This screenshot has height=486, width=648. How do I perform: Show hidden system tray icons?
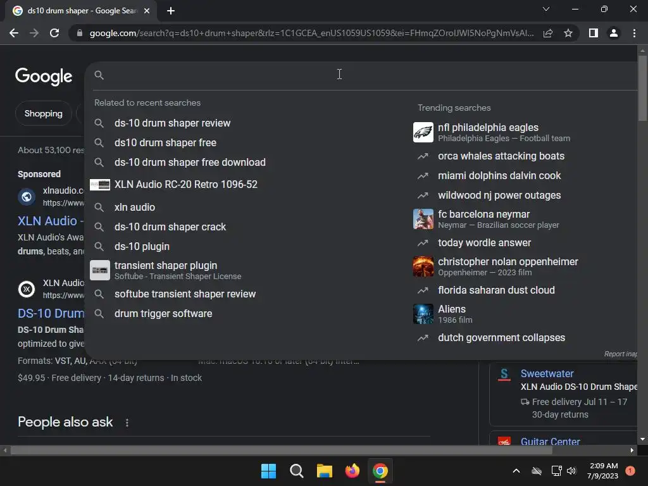pos(516,471)
